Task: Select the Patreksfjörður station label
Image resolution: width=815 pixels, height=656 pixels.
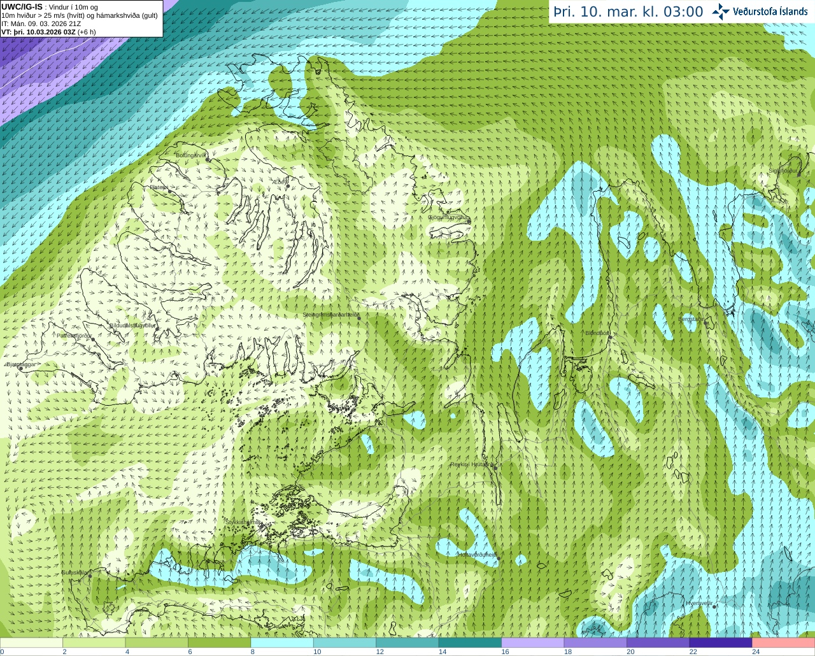Action: tap(74, 336)
